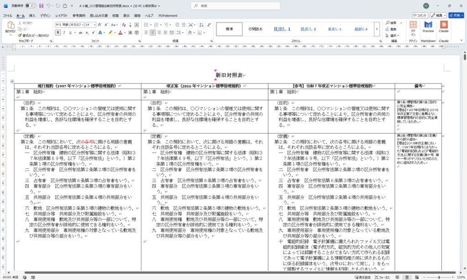
Task: Decrease the font size with the A˅ icon
Action: (x=106, y=25)
